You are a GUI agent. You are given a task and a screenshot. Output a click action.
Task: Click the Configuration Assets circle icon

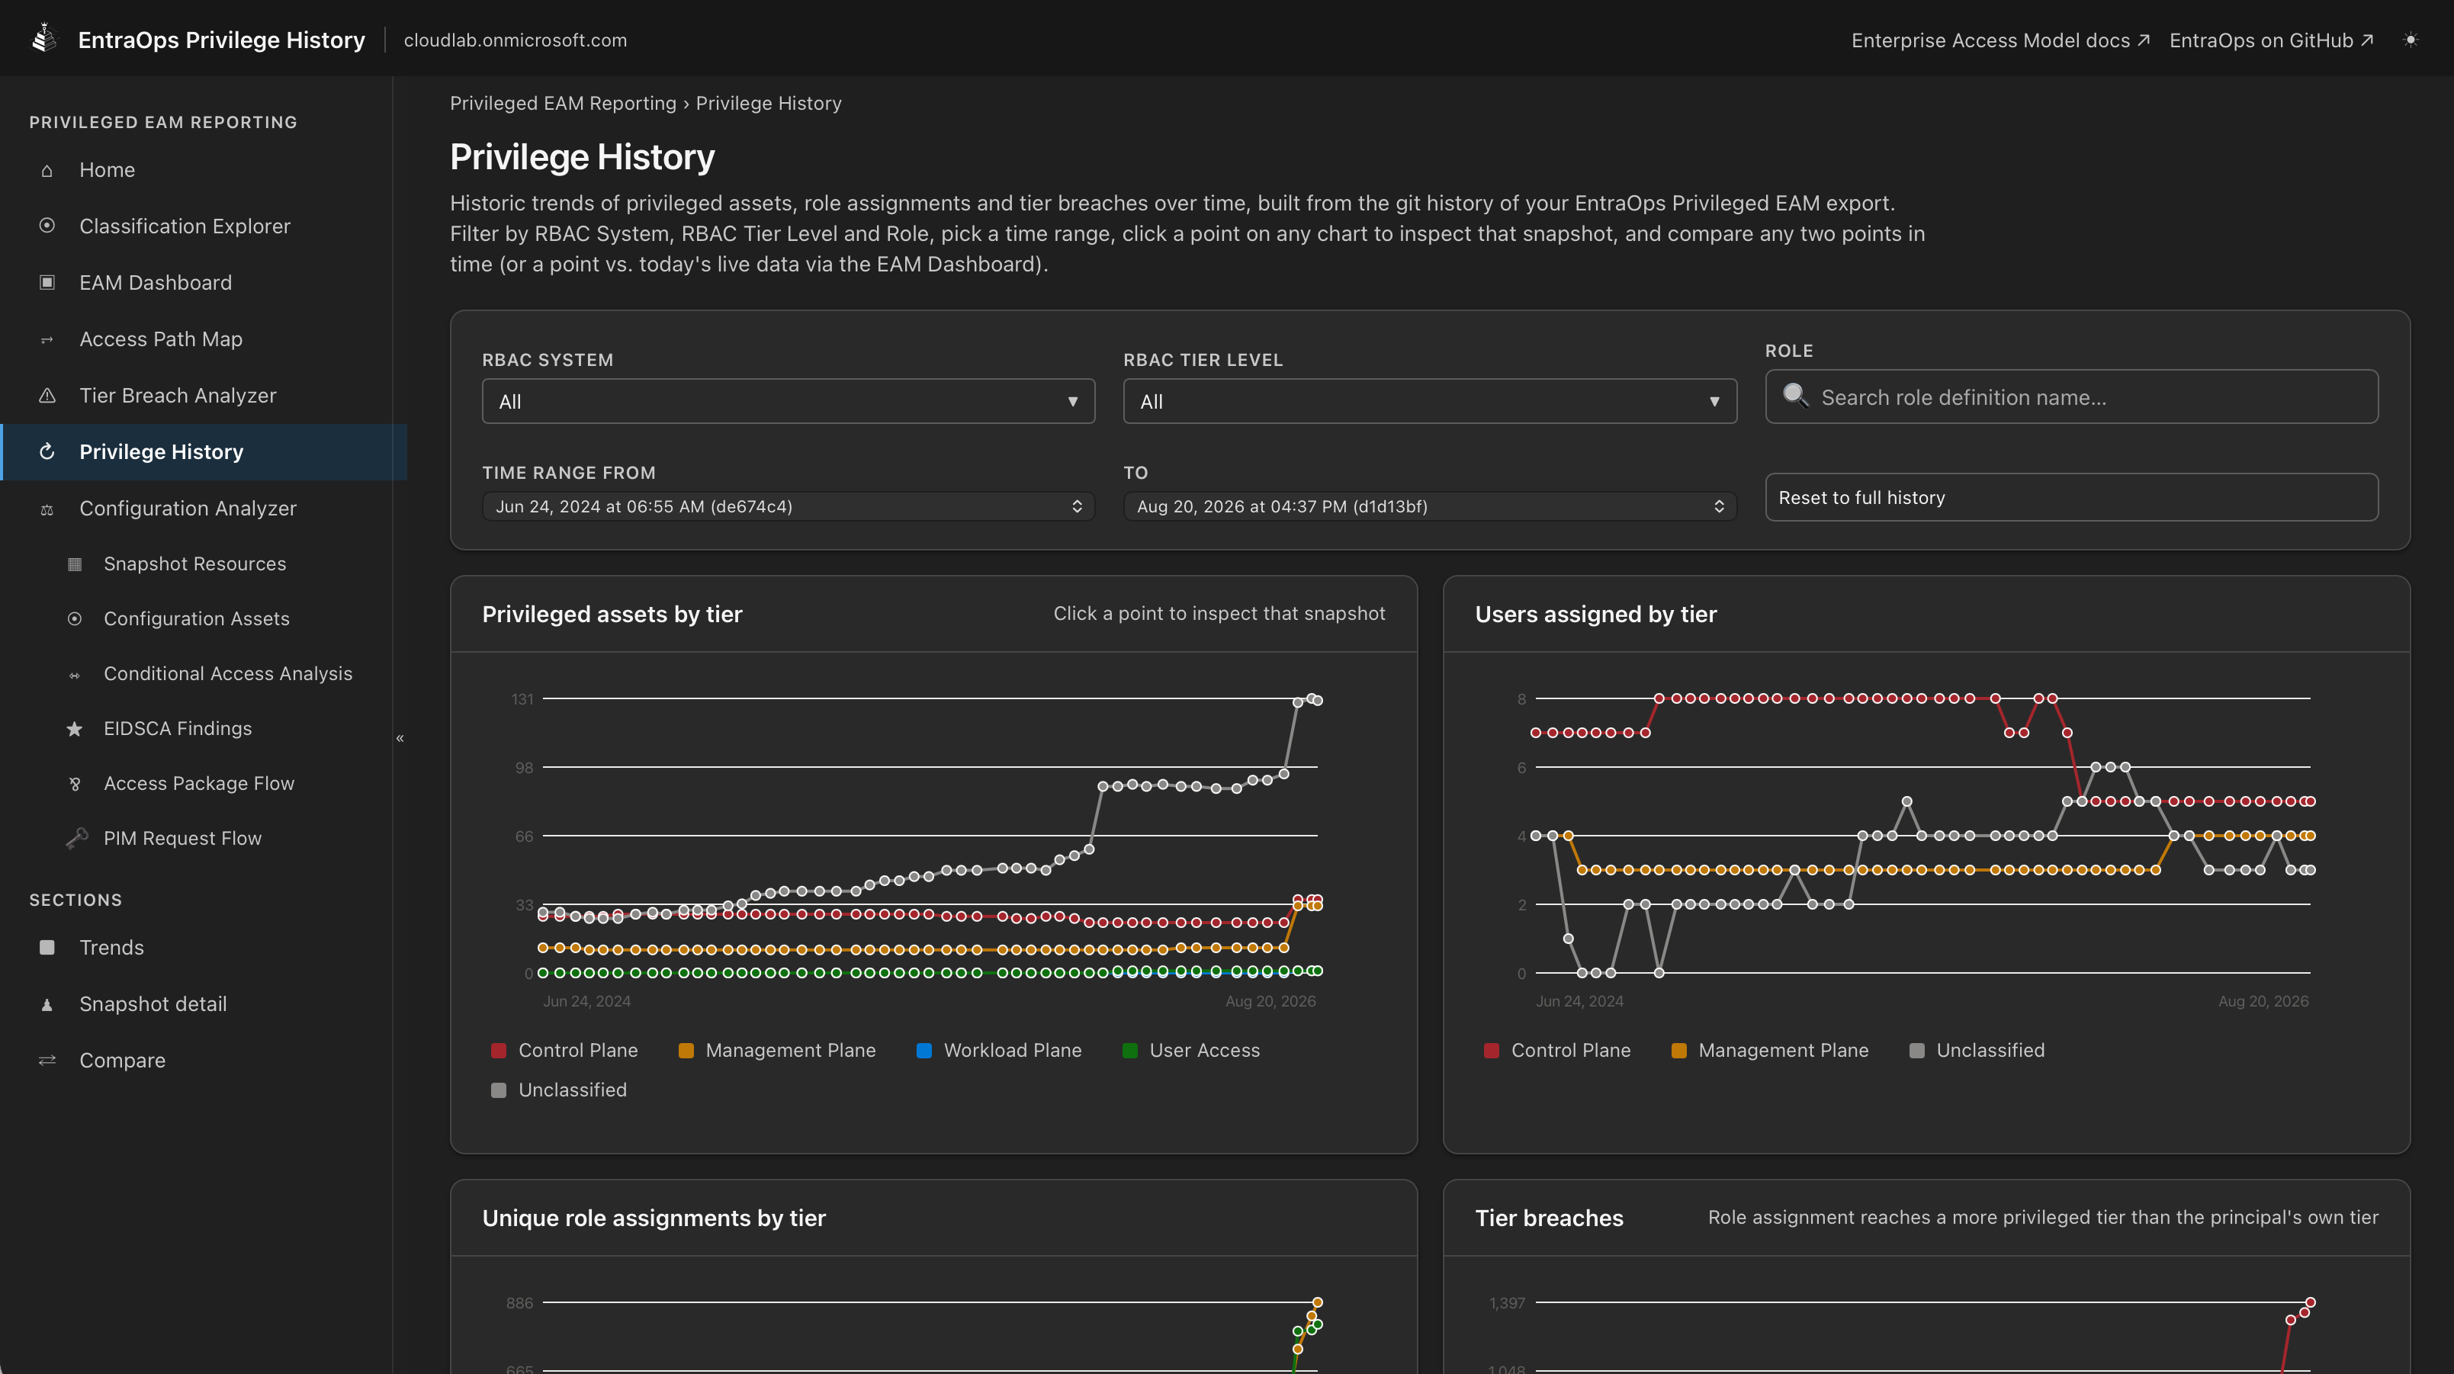click(x=74, y=618)
